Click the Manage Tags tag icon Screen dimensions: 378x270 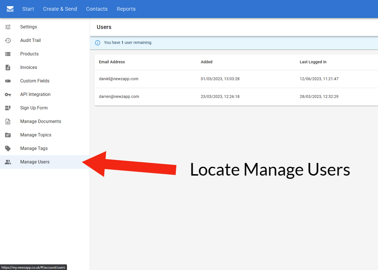[8, 148]
